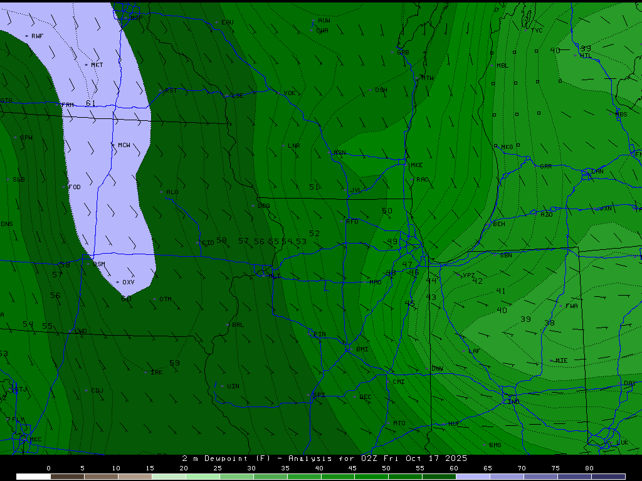
Task: Pick the dark brown 0-5 legend swatch
Action: [67, 477]
